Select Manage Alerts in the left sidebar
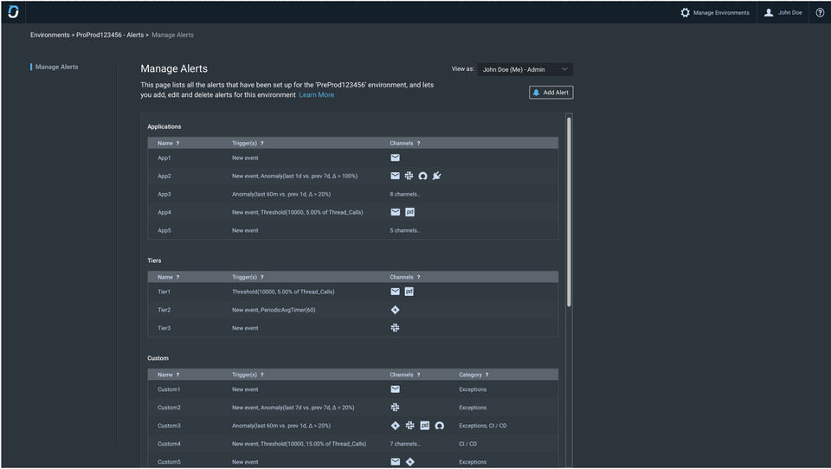The height and width of the screenshot is (469, 831). tap(56, 67)
